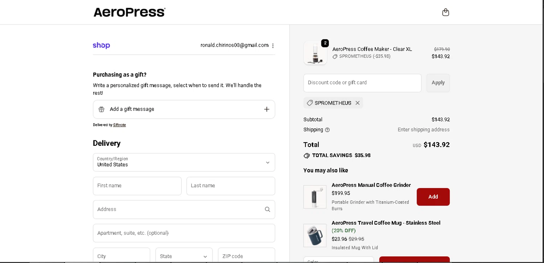The image size is (544, 263).
Task: Open the shopping bag cart icon
Action: tap(446, 12)
